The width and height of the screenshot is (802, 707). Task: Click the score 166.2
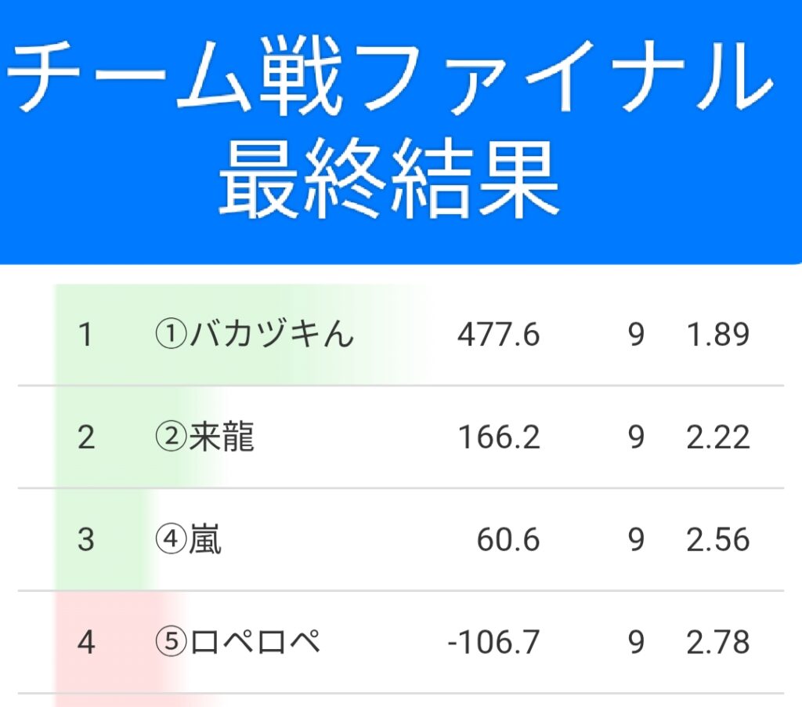pyautogui.click(x=499, y=437)
